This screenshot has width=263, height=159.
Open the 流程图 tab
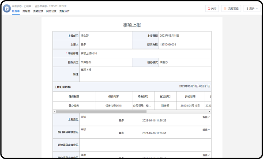pos(26,11)
